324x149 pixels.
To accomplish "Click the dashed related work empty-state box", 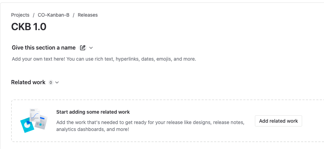I will tap(168, 121).
